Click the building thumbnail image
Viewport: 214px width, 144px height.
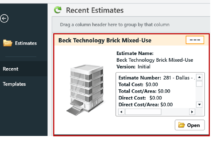coord(85,90)
